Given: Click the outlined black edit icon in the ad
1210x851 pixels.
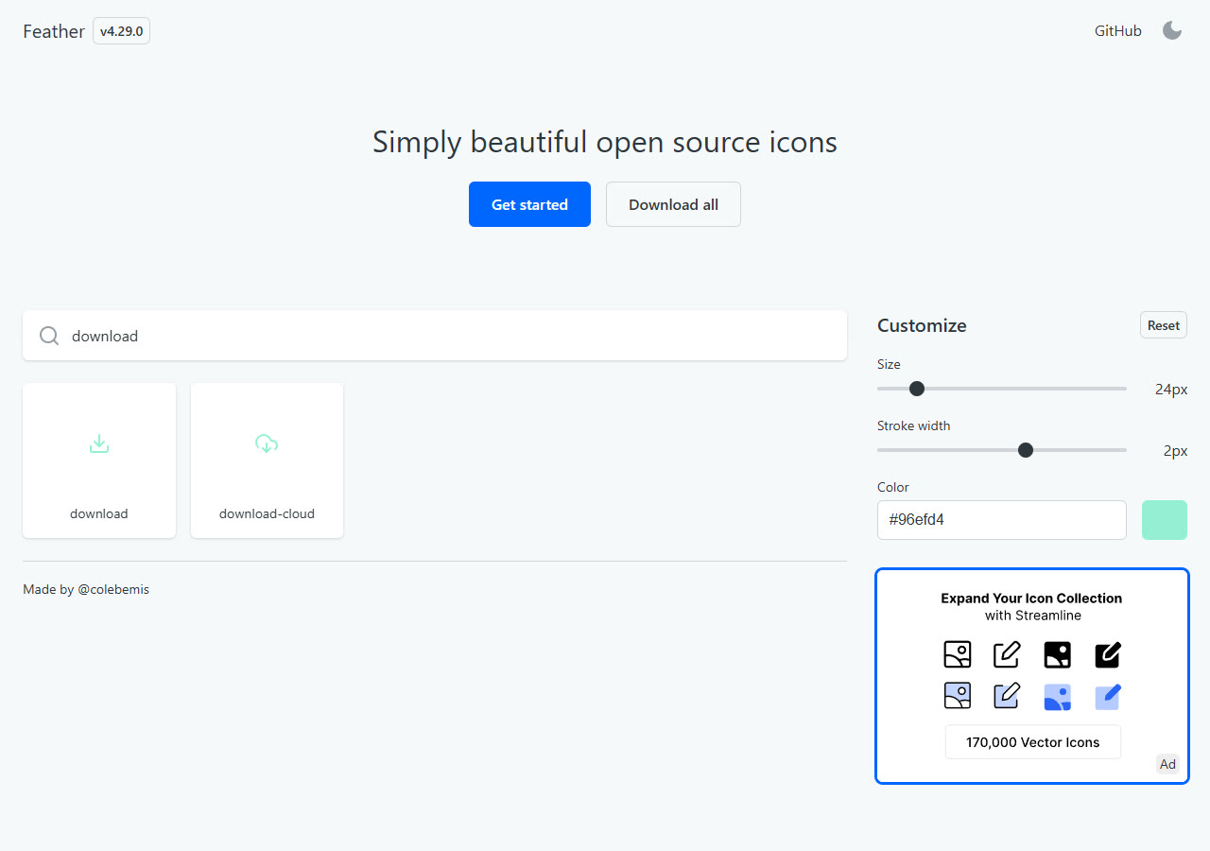Looking at the screenshot, I should [x=1007, y=654].
